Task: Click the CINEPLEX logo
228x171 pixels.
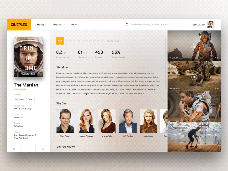Action: (19, 25)
